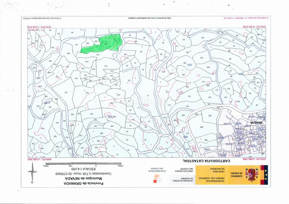Click the 'GOBIERNO DE ESPAÑA' label
This screenshot has width=289, height=204.
(236, 175)
